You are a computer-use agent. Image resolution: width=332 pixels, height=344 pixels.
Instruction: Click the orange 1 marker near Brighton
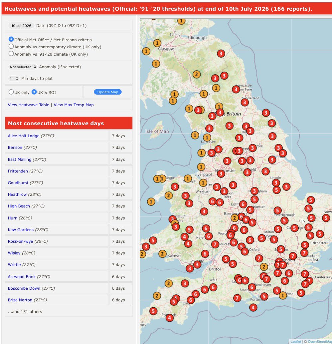(283, 295)
